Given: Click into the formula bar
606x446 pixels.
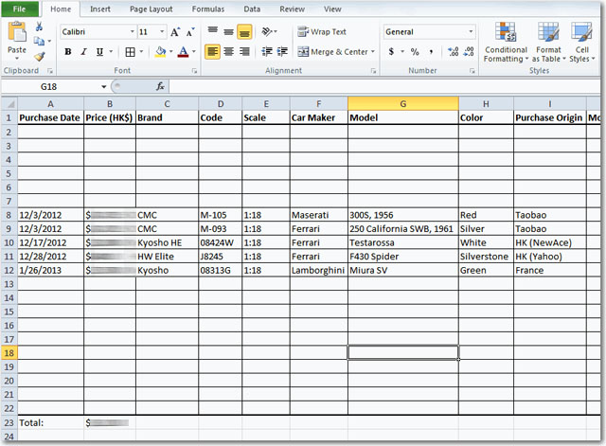Looking at the screenshot, I should click(x=384, y=86).
